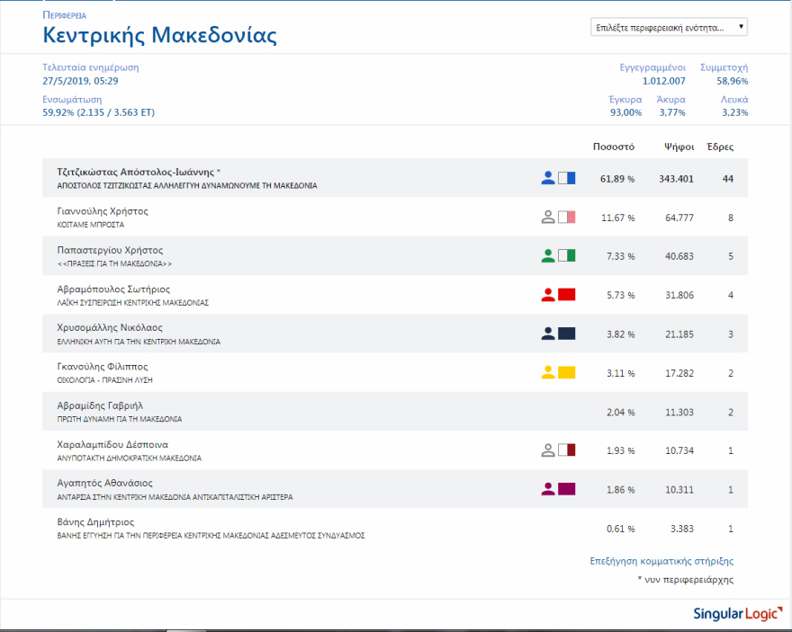Click the dark navy person icon for Χρυσομάλλης

(548, 334)
